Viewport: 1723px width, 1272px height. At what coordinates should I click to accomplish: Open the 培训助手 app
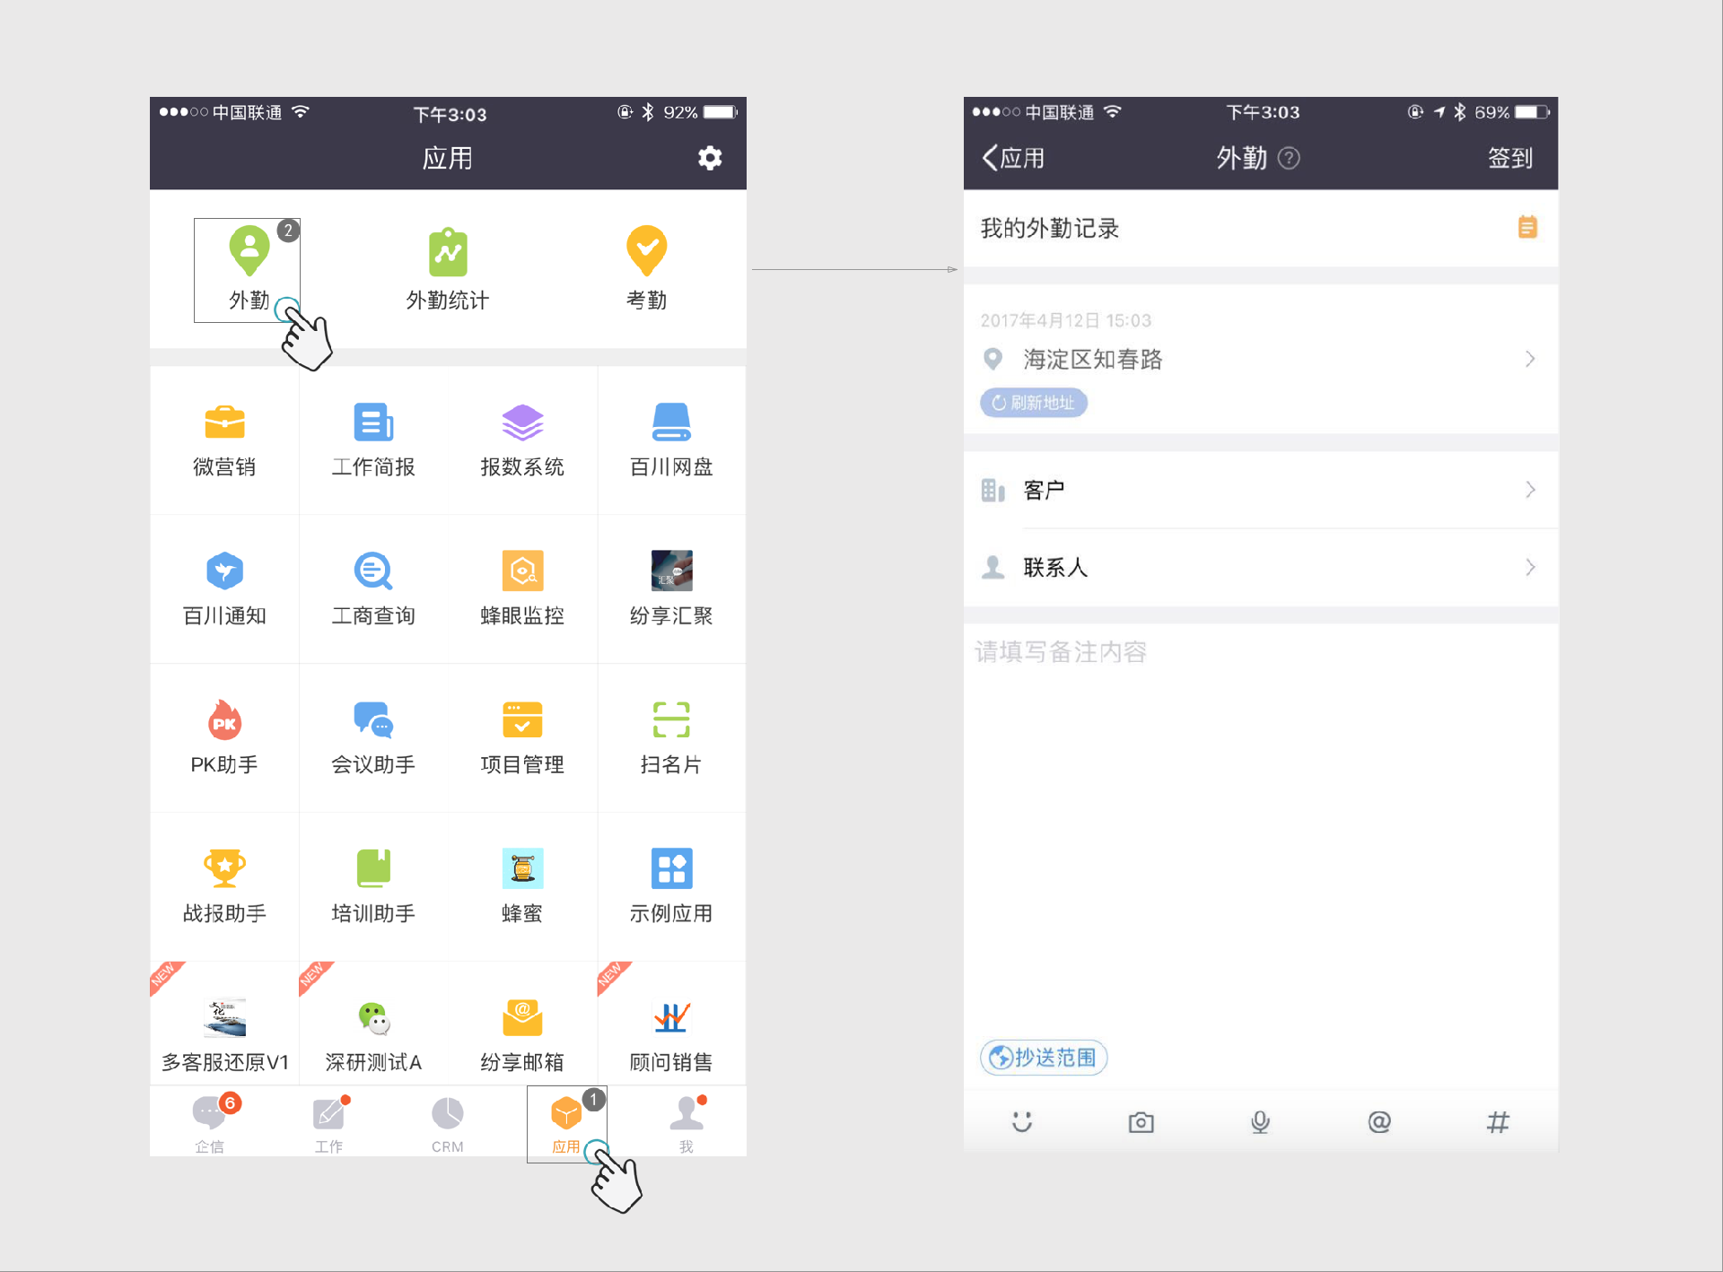(x=373, y=886)
